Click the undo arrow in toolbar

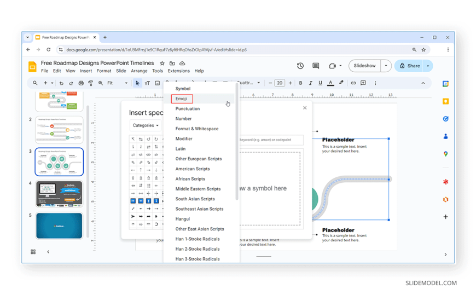tap(61, 83)
